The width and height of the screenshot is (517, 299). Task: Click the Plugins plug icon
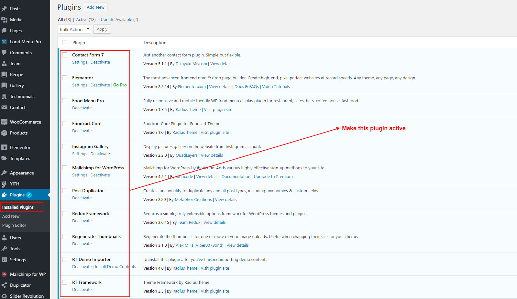click(4, 195)
